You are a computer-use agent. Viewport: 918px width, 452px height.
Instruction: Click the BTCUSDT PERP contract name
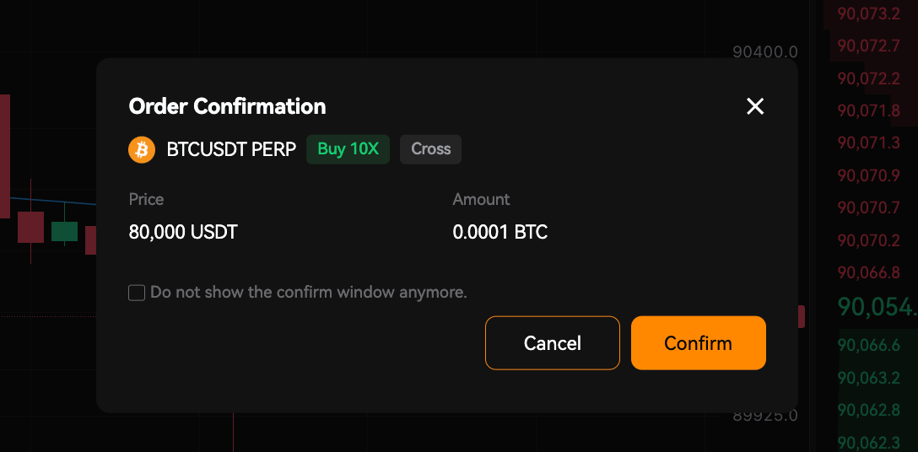pyautogui.click(x=231, y=149)
